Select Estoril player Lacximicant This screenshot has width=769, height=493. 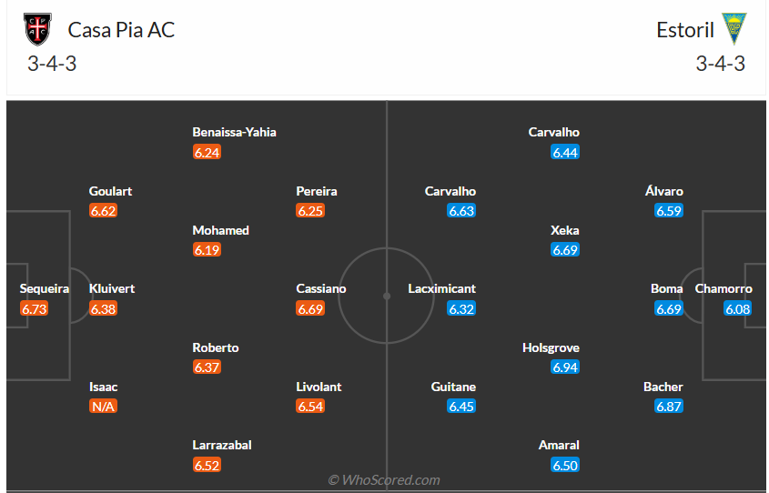tap(442, 288)
